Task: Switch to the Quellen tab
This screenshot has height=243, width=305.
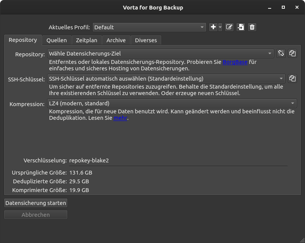Action: click(57, 40)
